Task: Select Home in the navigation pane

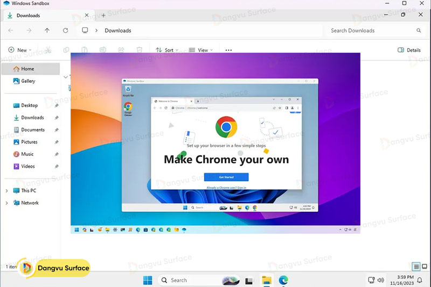Action: click(x=31, y=69)
